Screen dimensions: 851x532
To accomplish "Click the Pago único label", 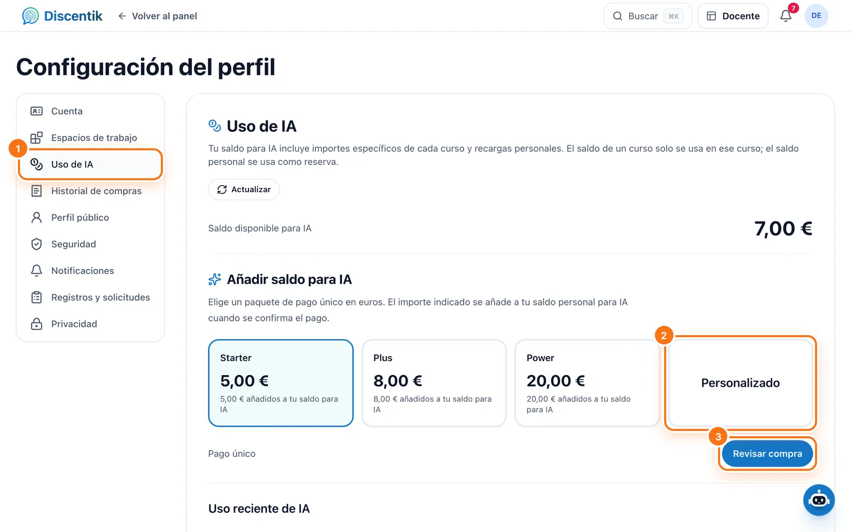I will pyautogui.click(x=231, y=454).
